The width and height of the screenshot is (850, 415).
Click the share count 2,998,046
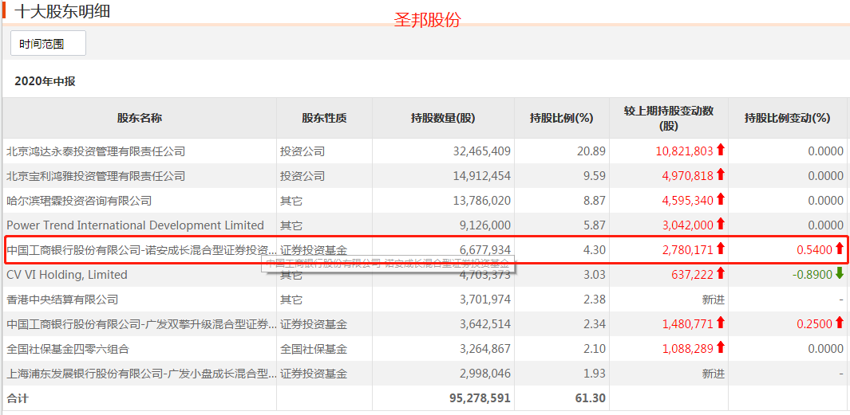pyautogui.click(x=486, y=374)
